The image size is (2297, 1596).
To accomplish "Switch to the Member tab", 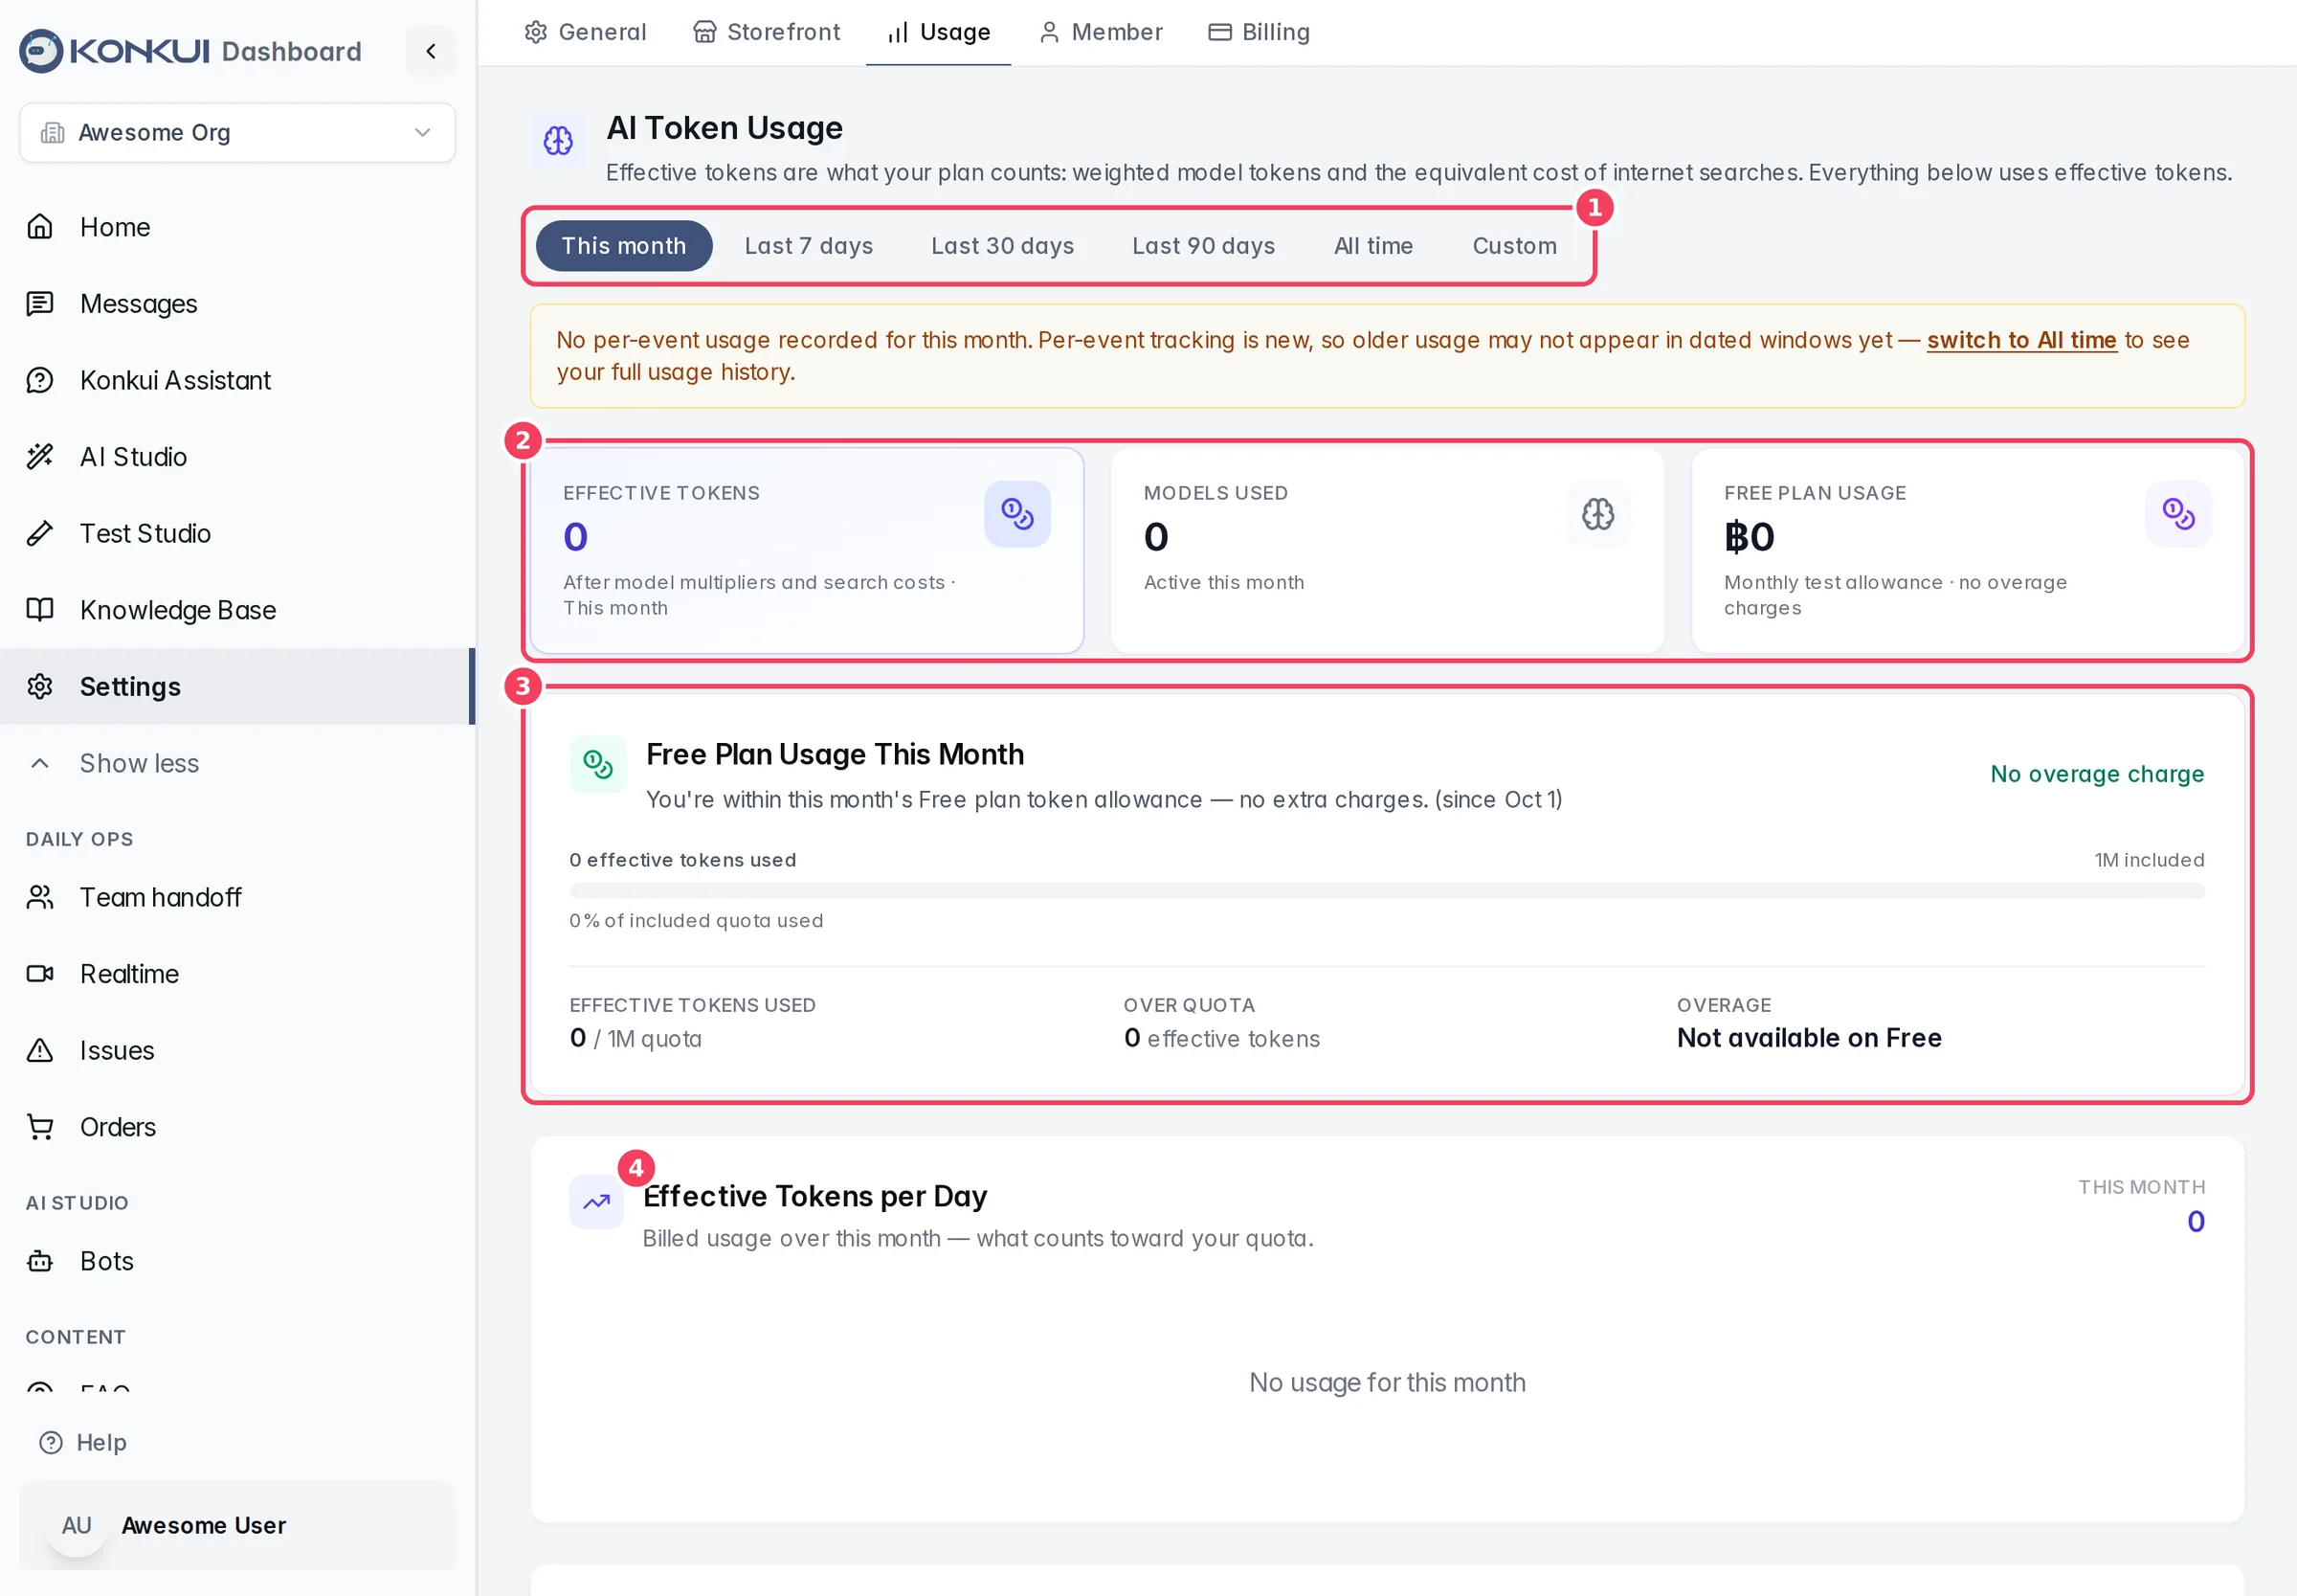I will tap(1101, 32).
